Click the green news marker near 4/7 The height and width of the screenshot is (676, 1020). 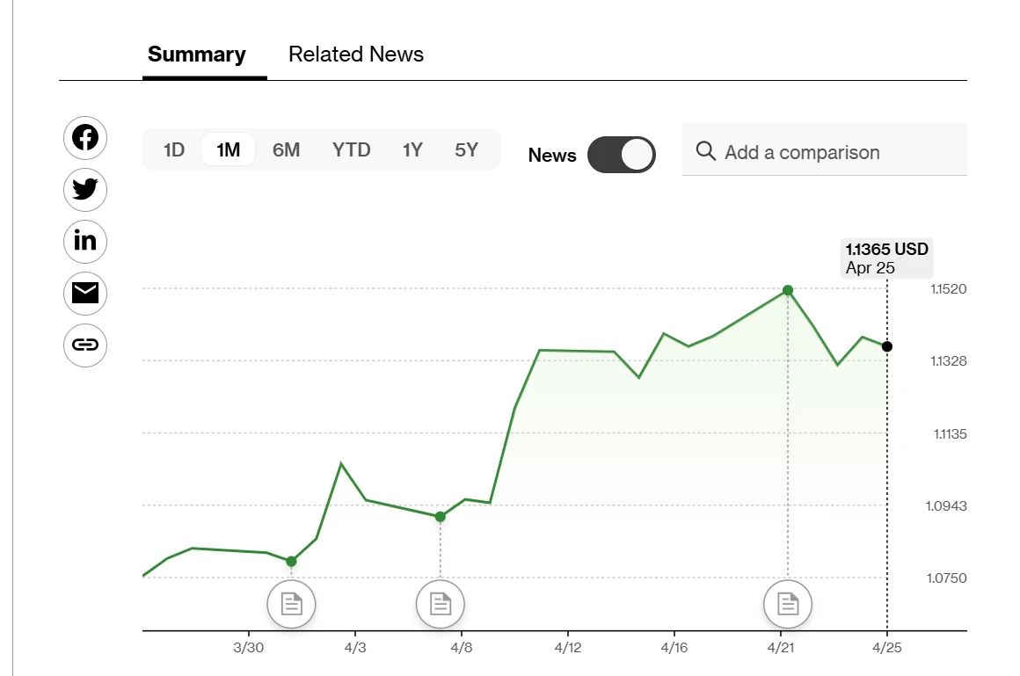(x=441, y=517)
